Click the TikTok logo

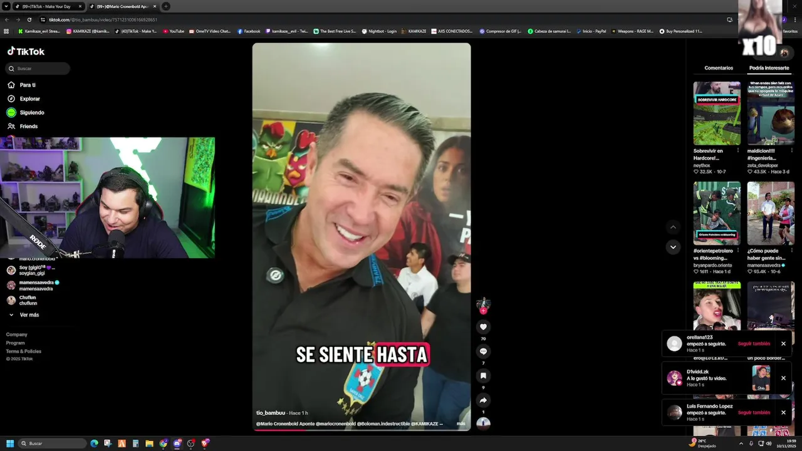[26, 51]
